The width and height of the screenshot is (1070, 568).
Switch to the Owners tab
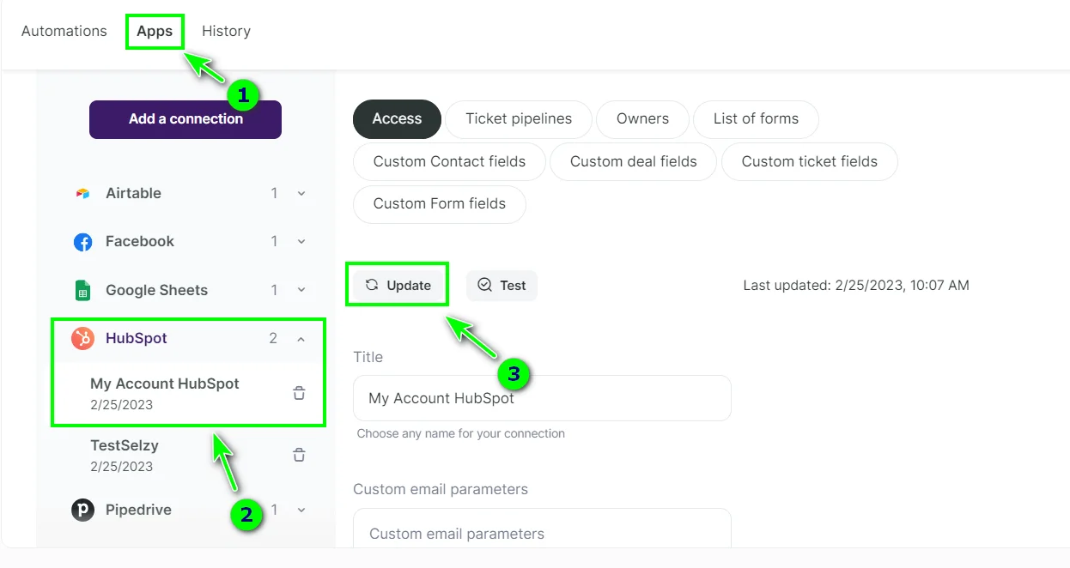coord(642,119)
